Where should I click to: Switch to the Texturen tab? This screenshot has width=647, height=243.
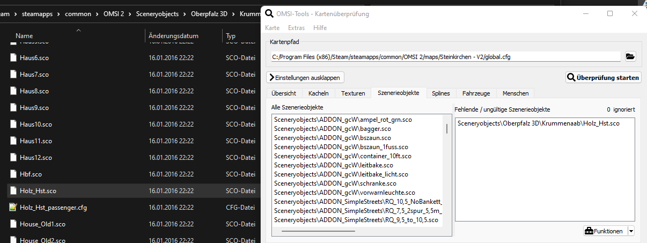pos(352,93)
